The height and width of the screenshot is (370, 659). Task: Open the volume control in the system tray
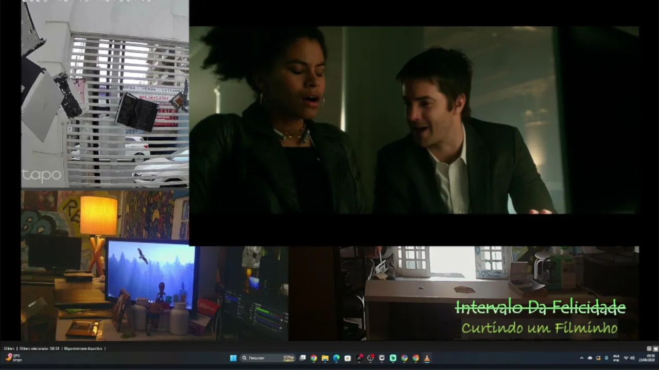pyautogui.click(x=632, y=358)
